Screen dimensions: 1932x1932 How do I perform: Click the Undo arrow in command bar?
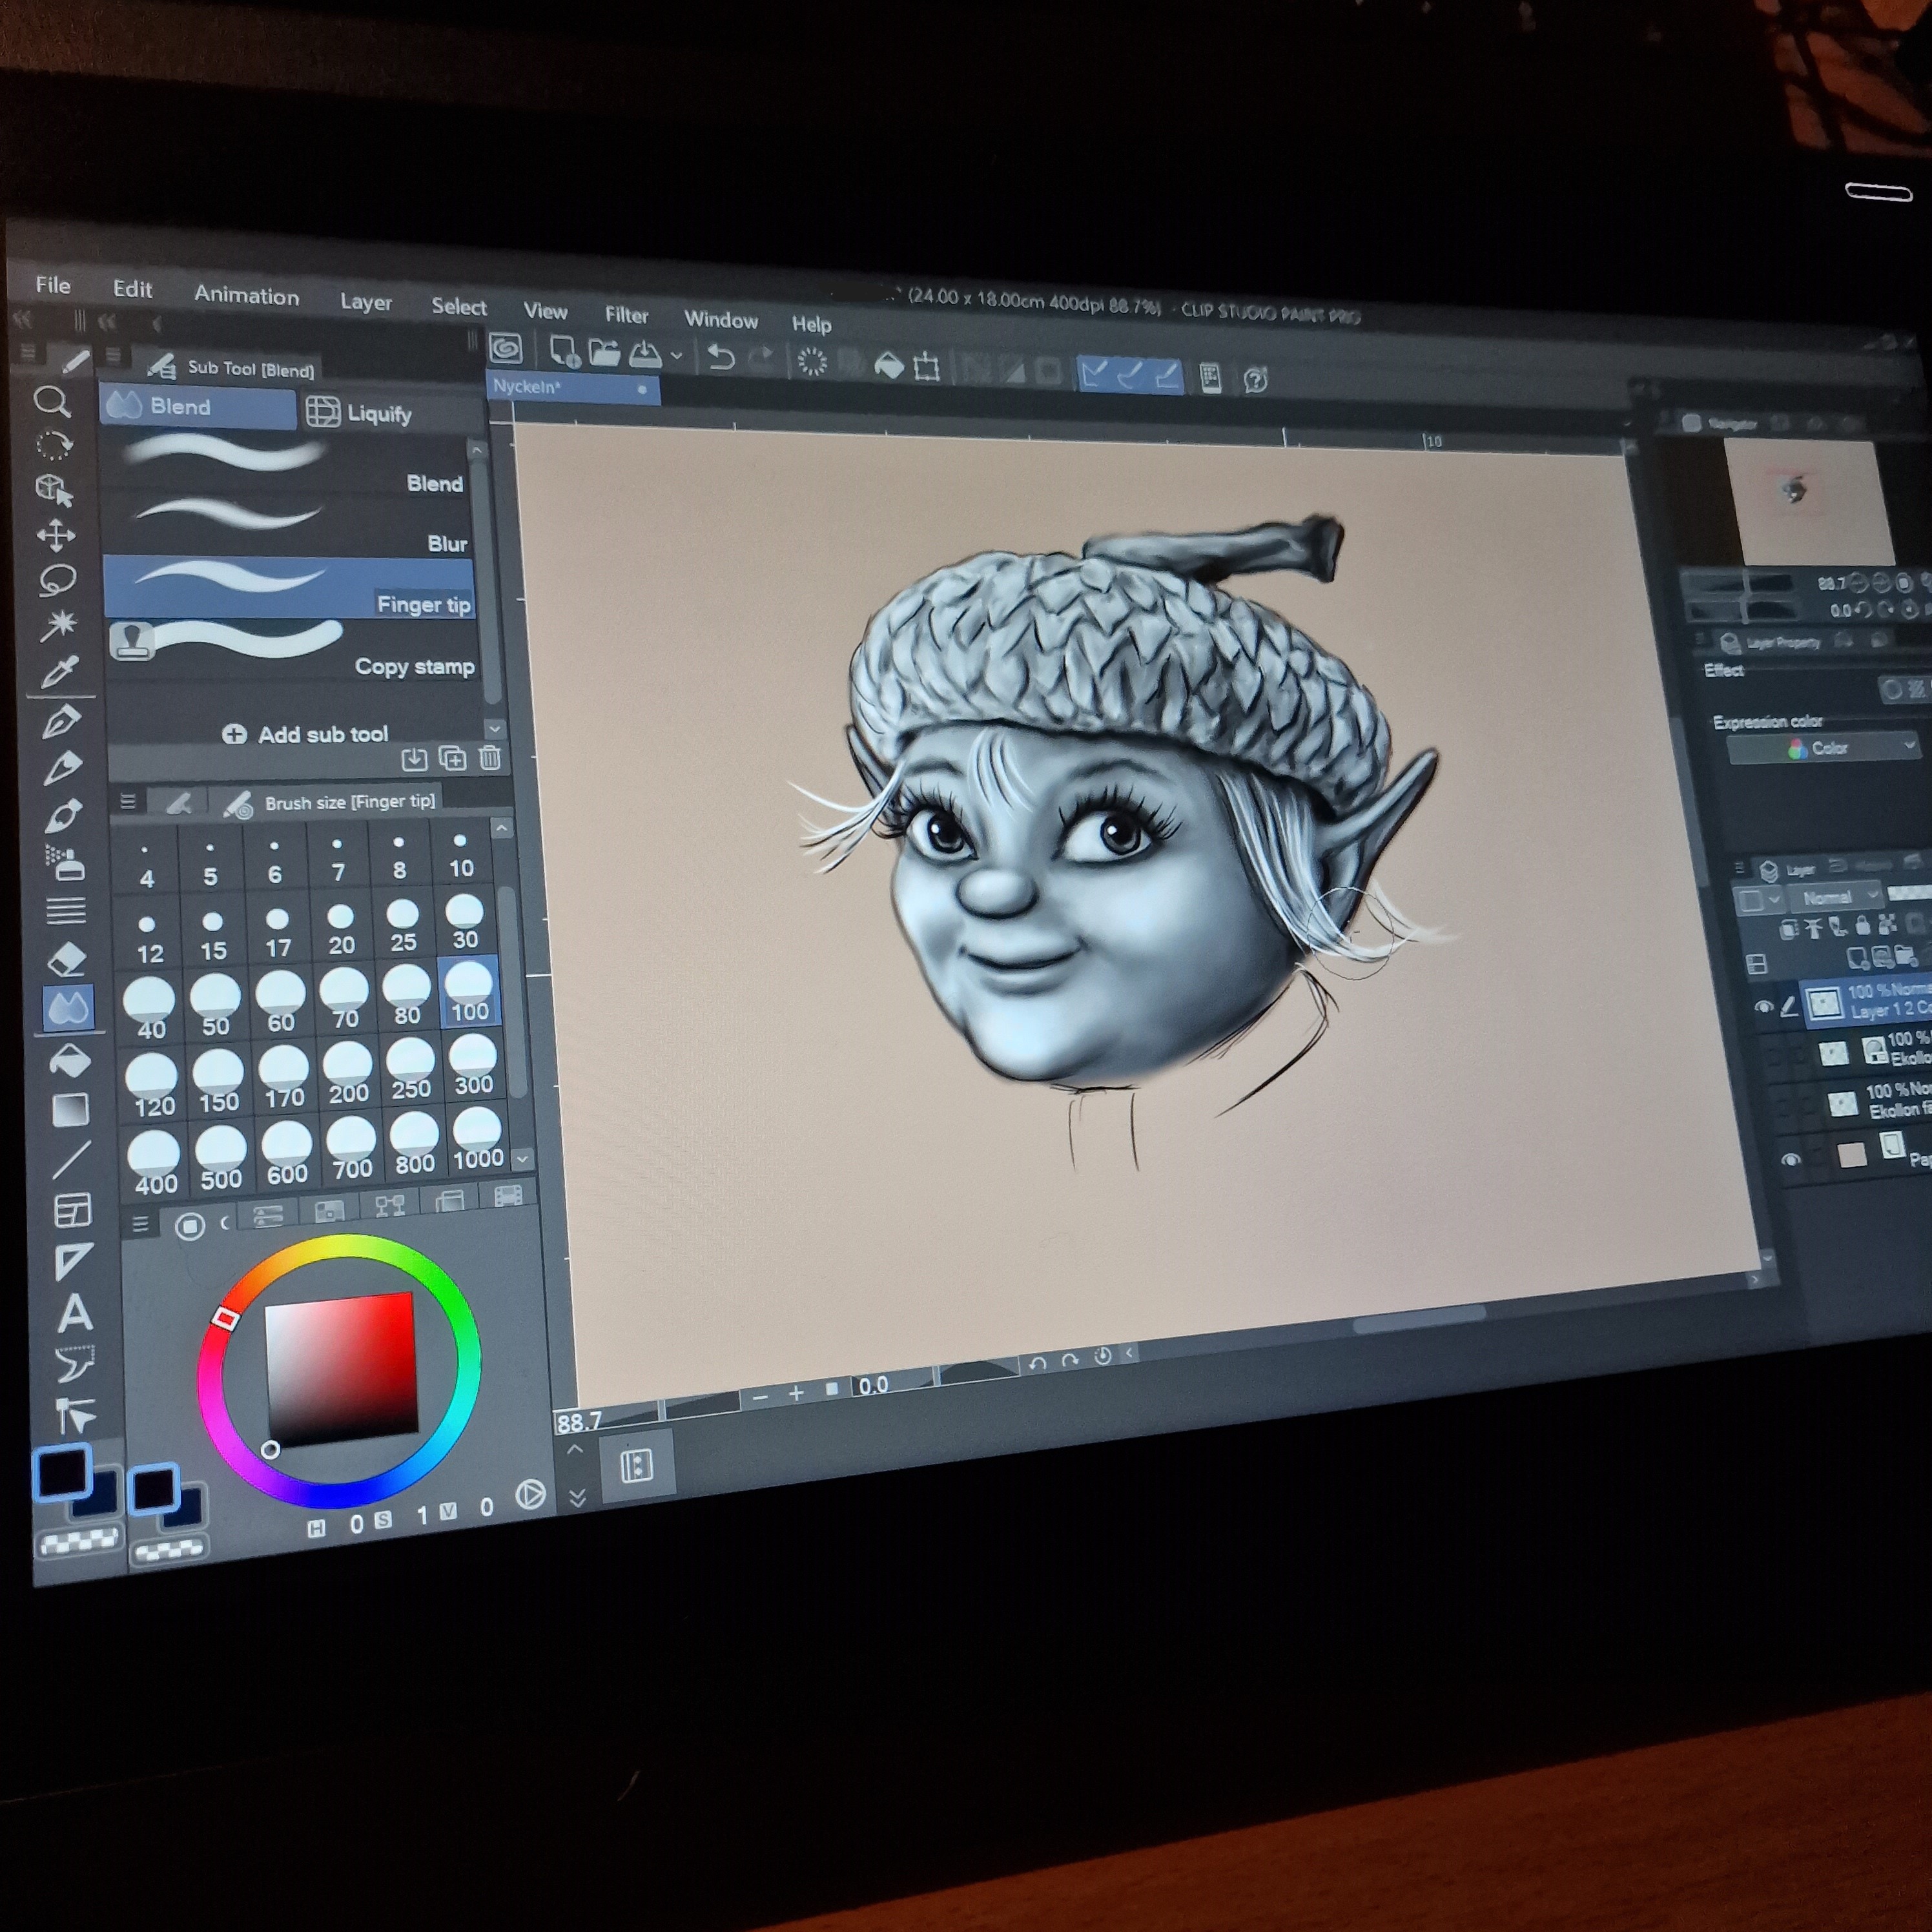[721, 357]
